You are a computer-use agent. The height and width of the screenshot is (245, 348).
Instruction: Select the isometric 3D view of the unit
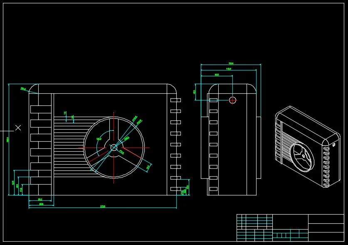(x=308, y=147)
